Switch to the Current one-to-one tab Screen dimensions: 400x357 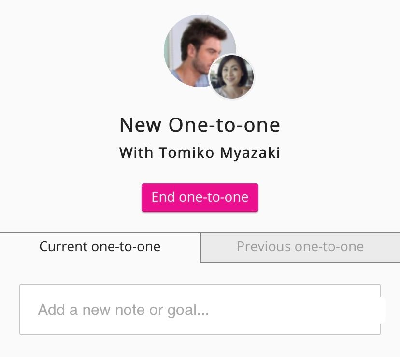(100, 247)
